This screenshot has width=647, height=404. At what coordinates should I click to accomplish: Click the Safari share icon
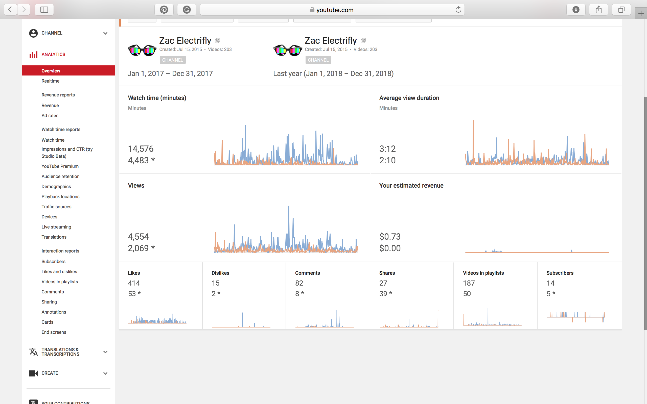pos(599,10)
